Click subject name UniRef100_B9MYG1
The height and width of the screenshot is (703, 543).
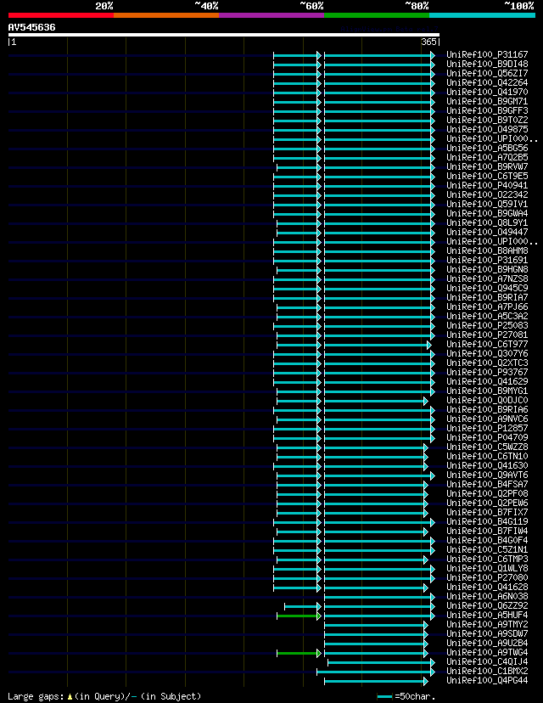(487, 391)
